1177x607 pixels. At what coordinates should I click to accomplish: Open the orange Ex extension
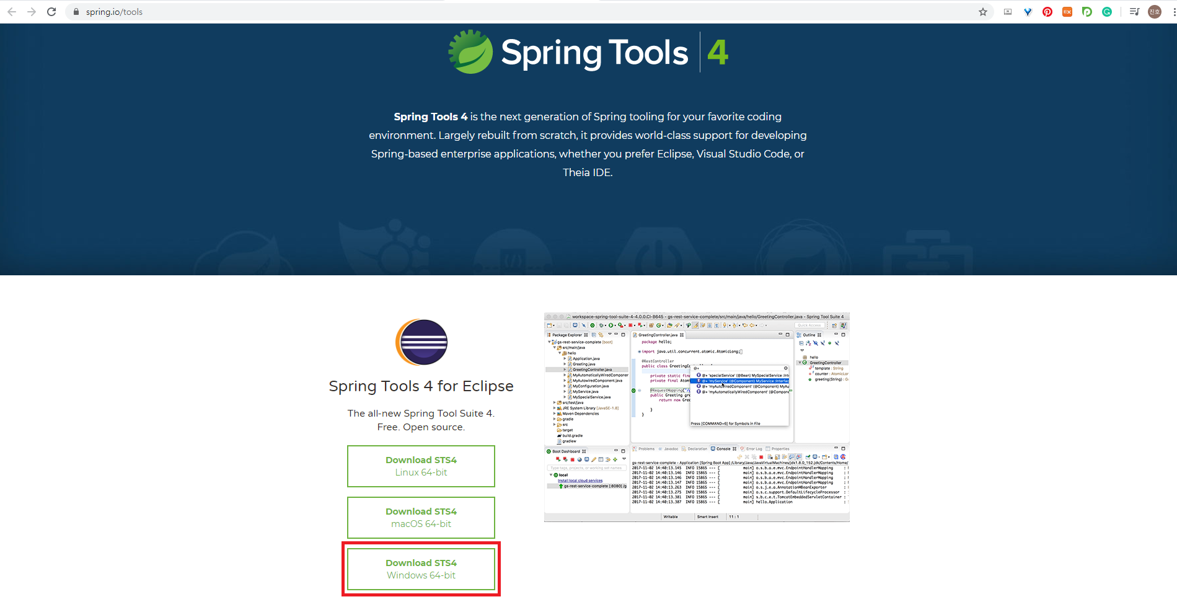tap(1067, 12)
